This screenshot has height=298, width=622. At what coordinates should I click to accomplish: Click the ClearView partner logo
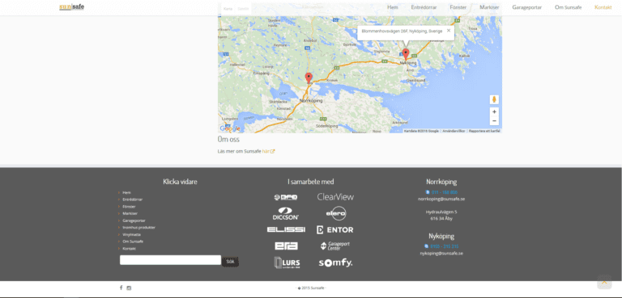(x=335, y=197)
